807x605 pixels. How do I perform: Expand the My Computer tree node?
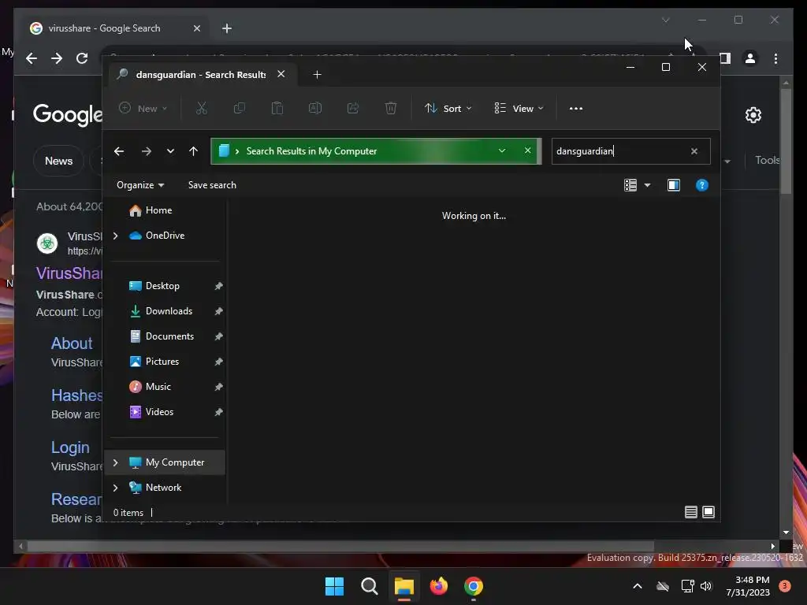click(x=115, y=462)
